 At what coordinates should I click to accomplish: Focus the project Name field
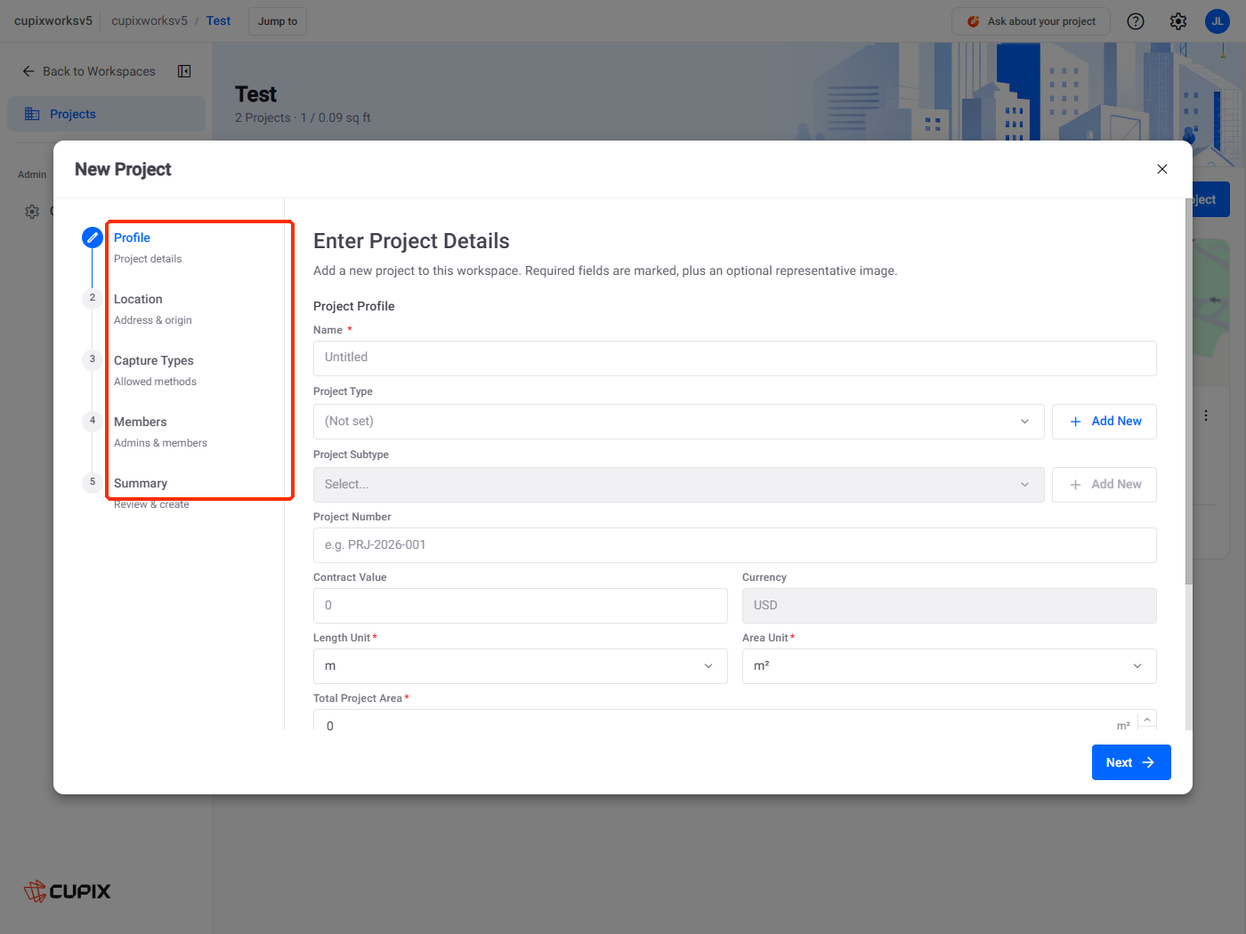coord(735,358)
